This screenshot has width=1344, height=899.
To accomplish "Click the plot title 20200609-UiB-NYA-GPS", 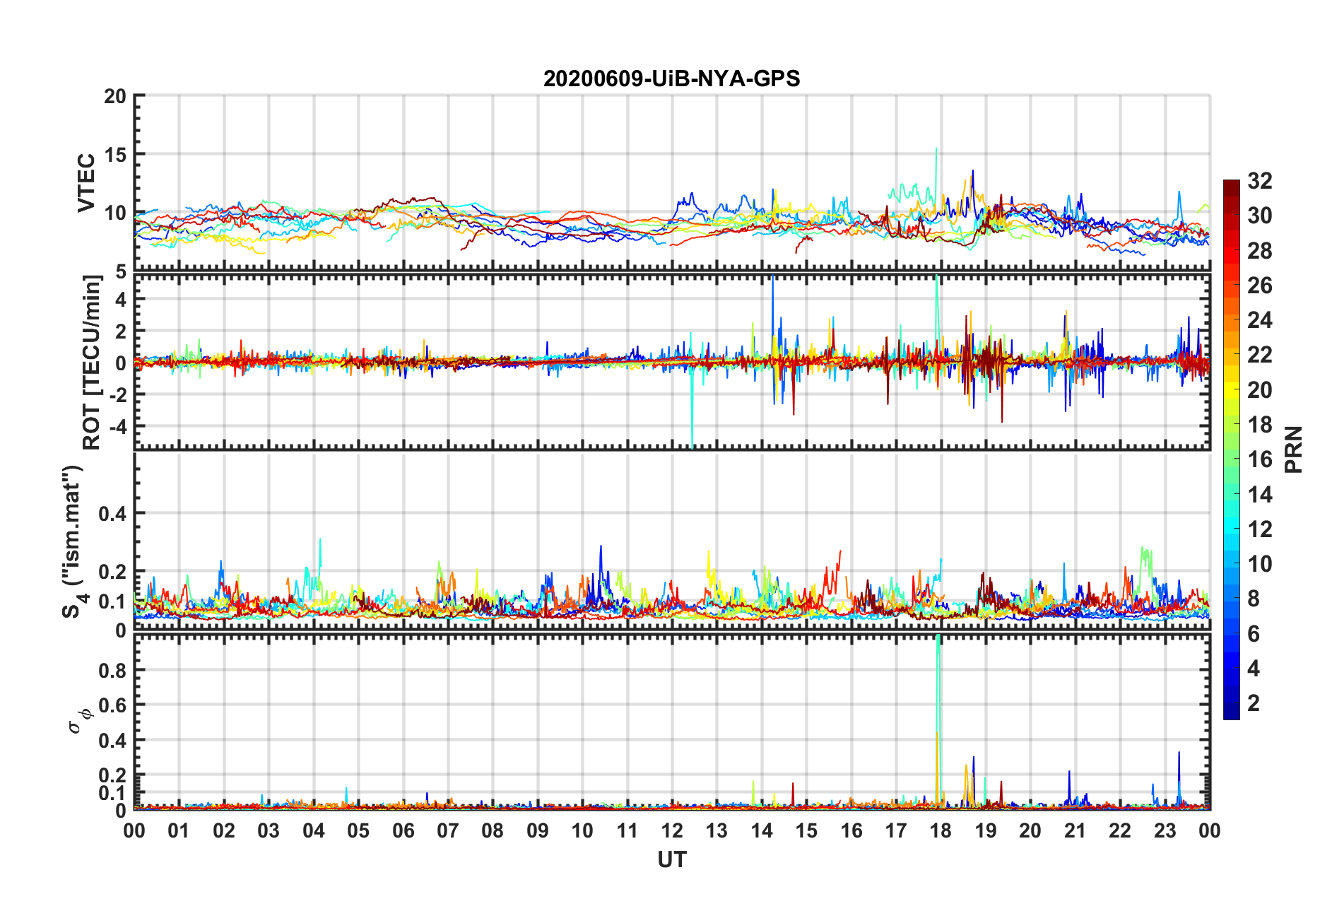I will pyautogui.click(x=671, y=78).
